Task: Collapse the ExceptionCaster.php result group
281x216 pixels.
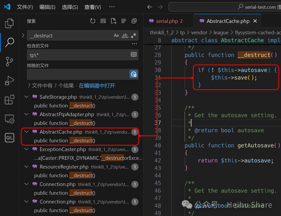Action: [x=27, y=149]
